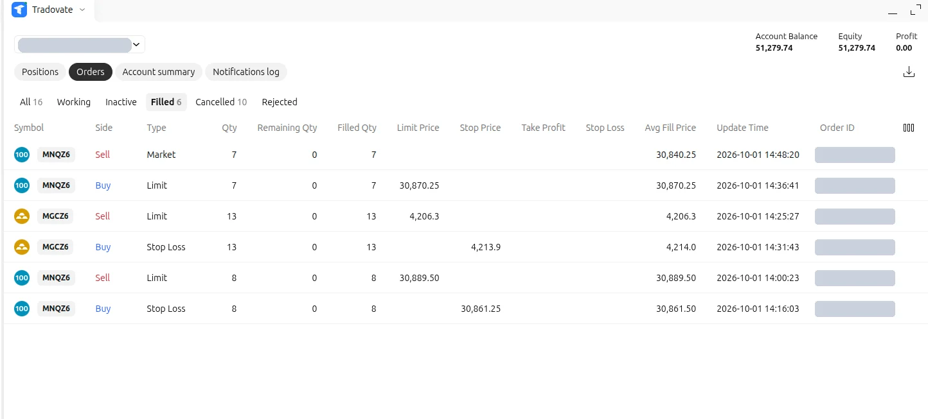Show the Cancelled orders list

pos(221,102)
